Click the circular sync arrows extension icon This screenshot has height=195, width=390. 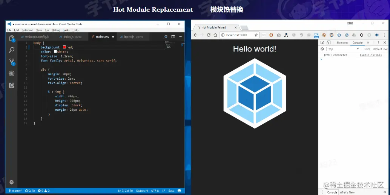pos(362,35)
